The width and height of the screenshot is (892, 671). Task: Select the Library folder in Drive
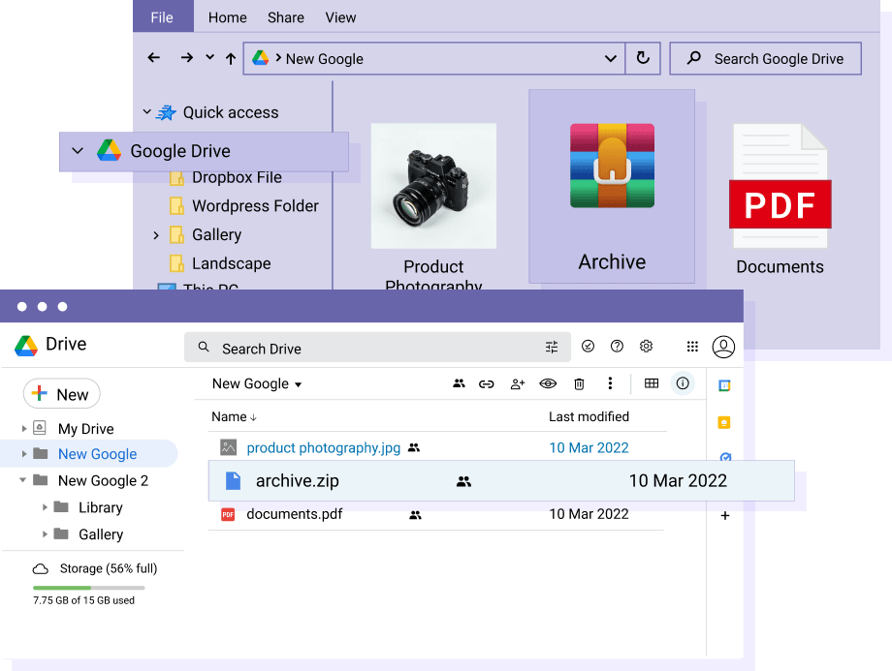(x=100, y=507)
